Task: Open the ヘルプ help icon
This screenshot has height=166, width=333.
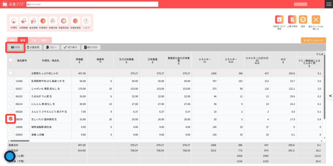Action: click(x=86, y=21)
